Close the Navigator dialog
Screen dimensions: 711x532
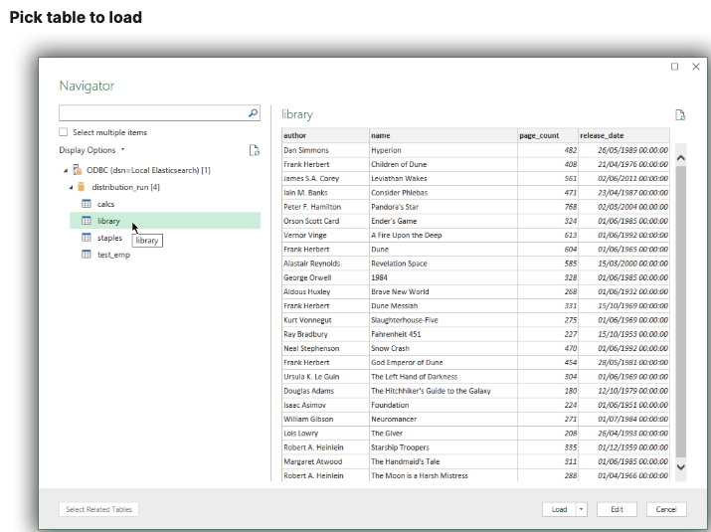696,67
